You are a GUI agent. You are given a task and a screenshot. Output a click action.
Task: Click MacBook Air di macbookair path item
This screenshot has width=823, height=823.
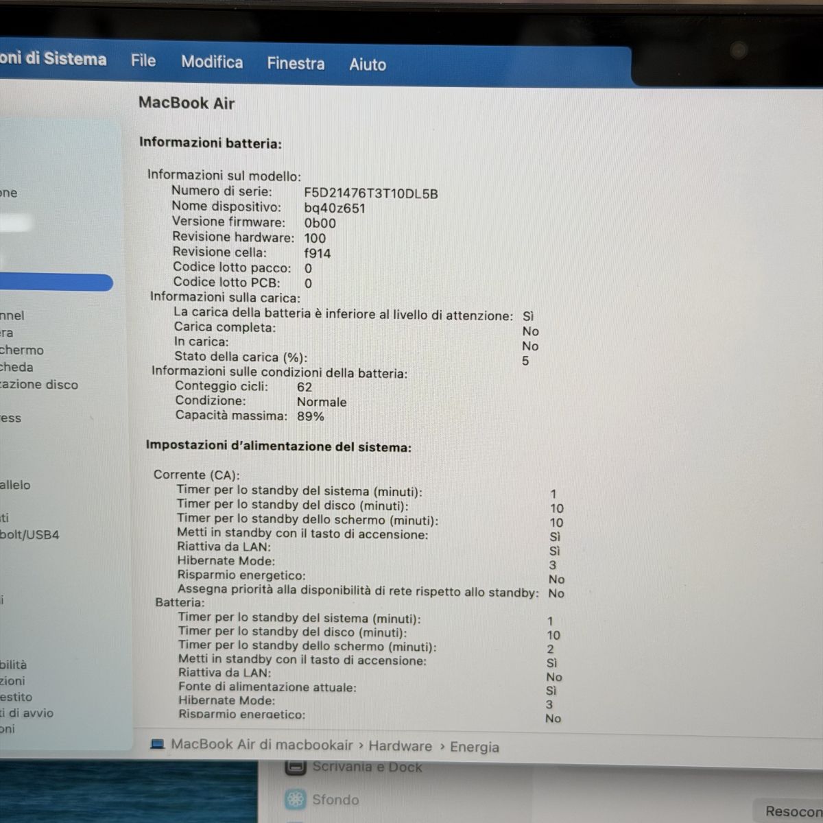(x=261, y=745)
